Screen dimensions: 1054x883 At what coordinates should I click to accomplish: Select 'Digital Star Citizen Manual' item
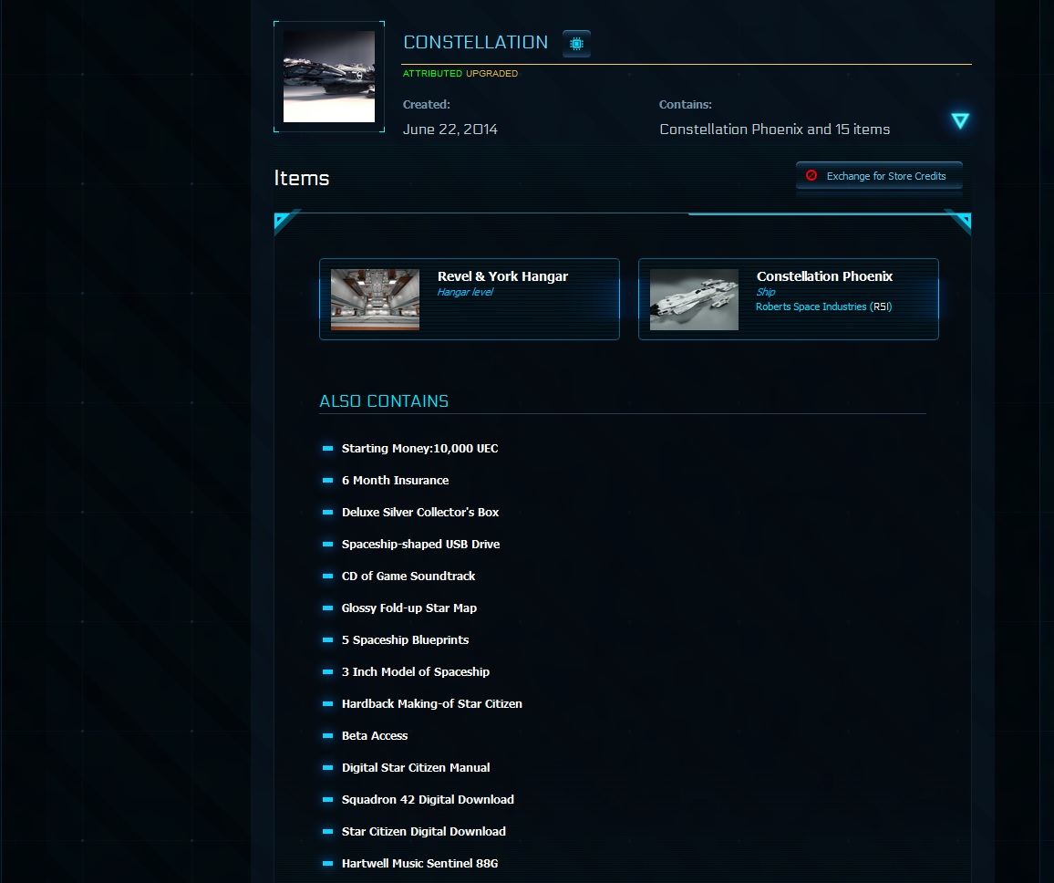tap(416, 768)
